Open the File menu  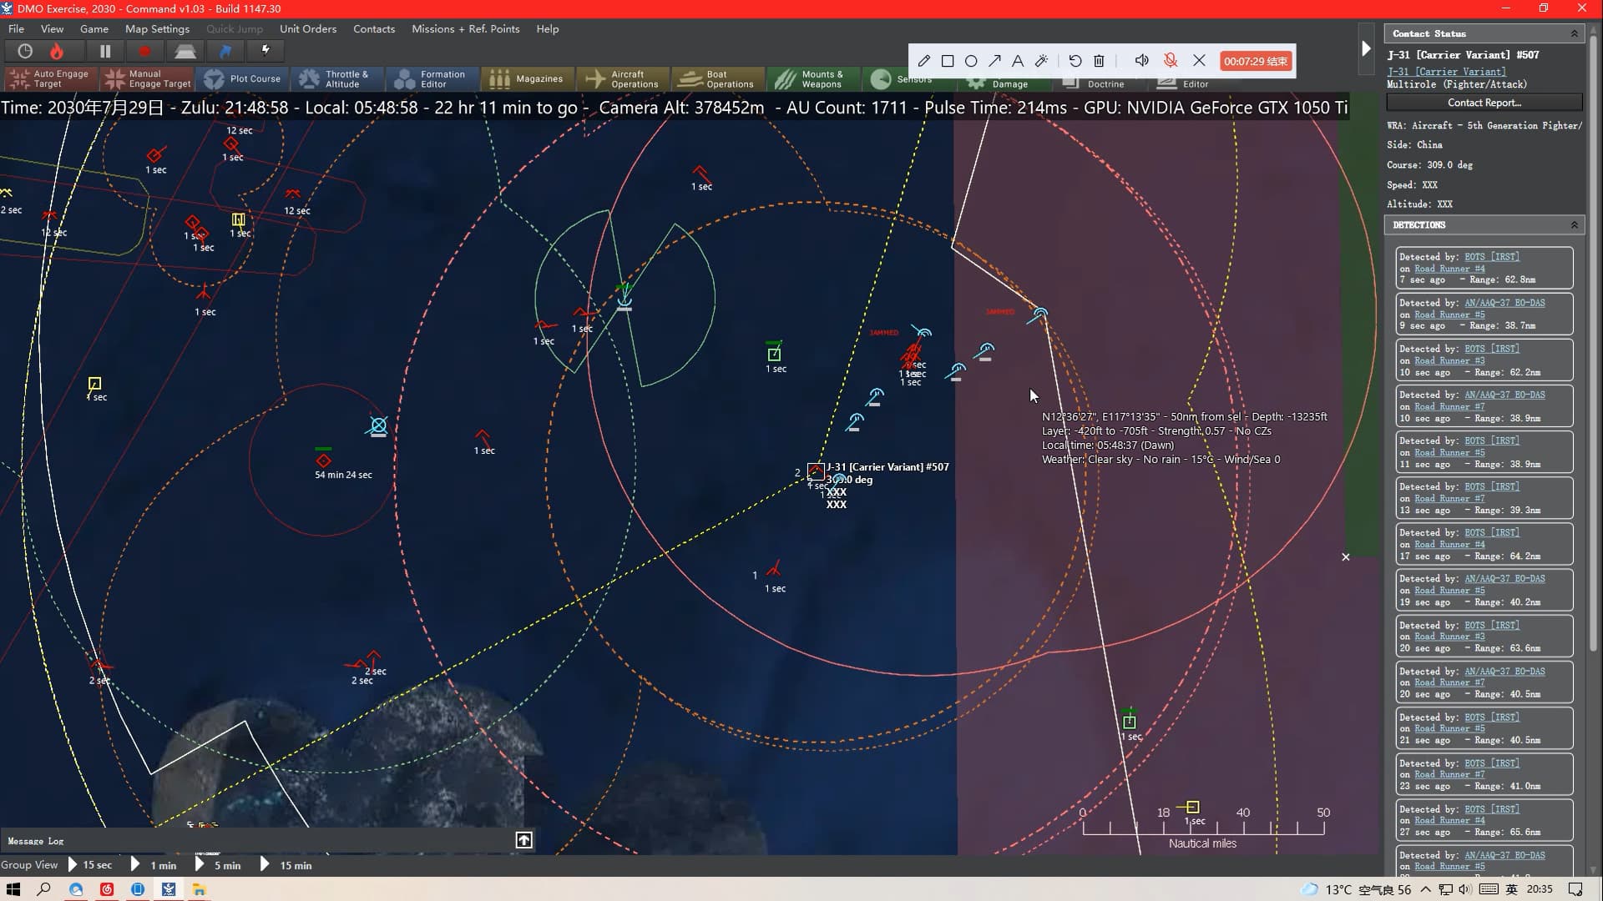[16, 28]
